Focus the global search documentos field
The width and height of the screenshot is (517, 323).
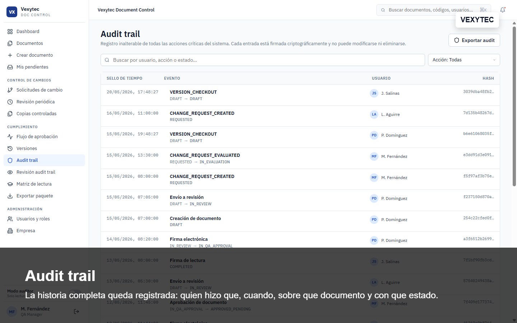point(433,10)
